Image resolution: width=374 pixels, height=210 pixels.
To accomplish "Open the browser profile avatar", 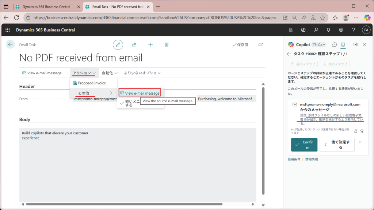I will click(346, 17).
